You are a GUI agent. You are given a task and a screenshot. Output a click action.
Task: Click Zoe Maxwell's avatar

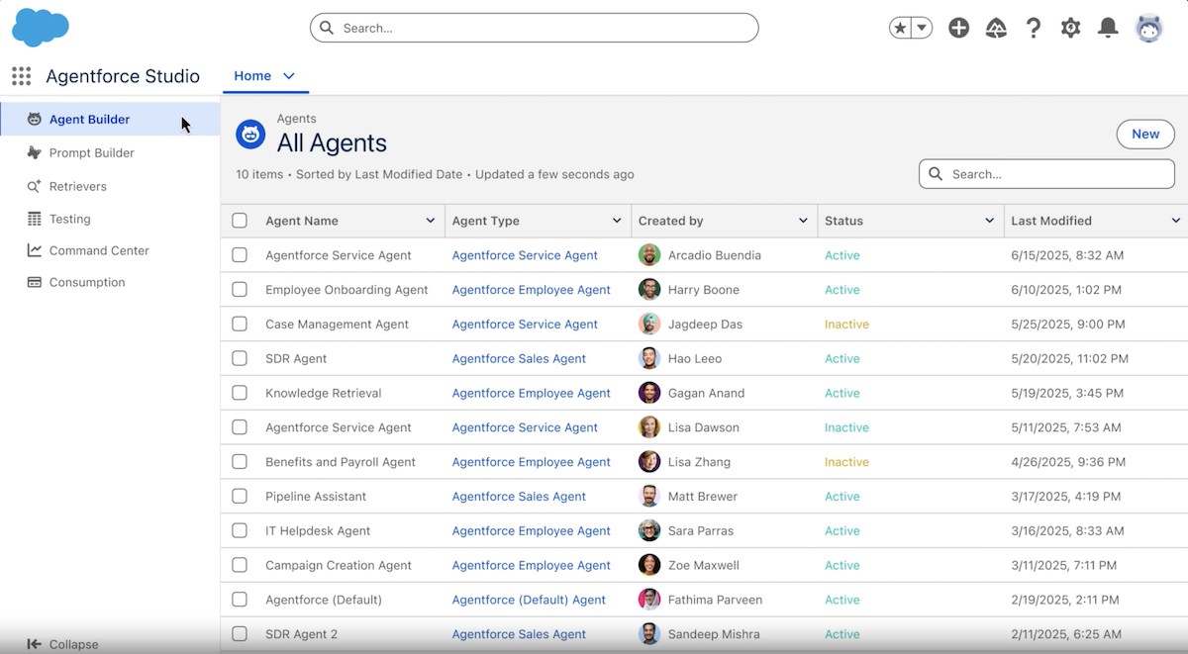click(x=649, y=565)
